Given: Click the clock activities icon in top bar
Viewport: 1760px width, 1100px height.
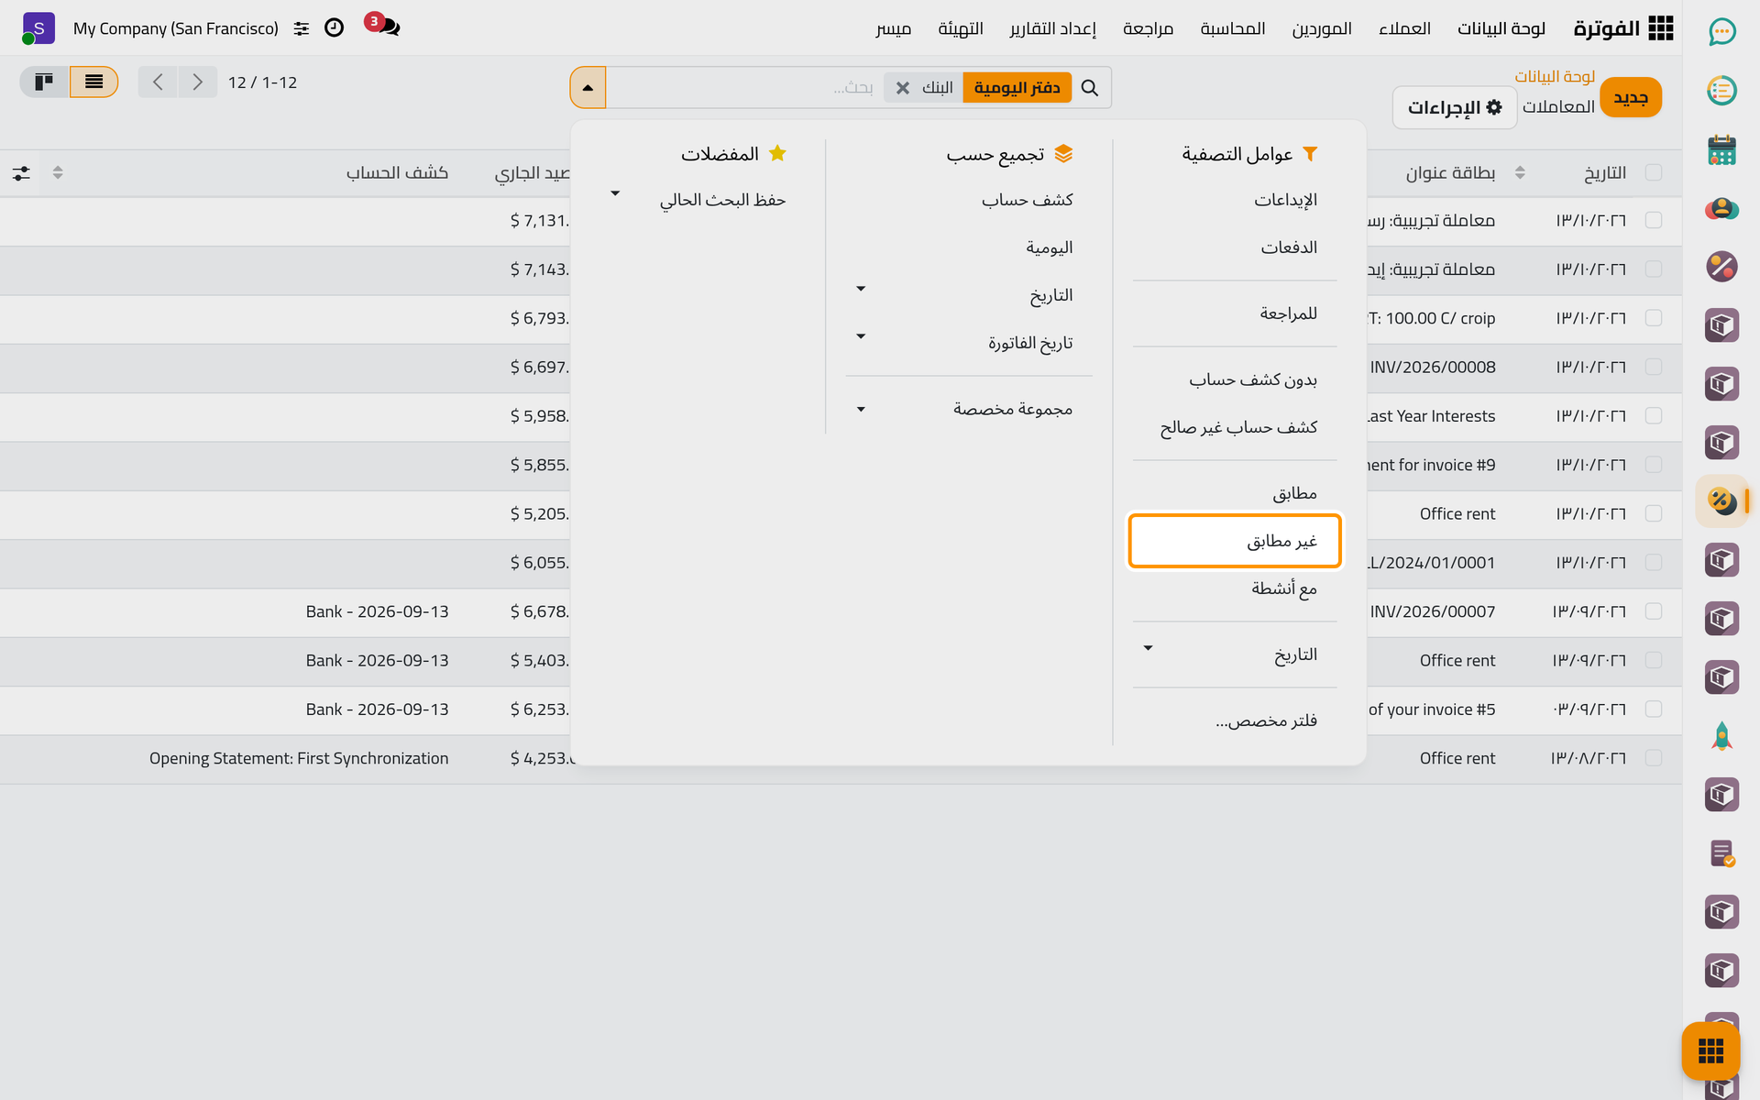Looking at the screenshot, I should [335, 27].
